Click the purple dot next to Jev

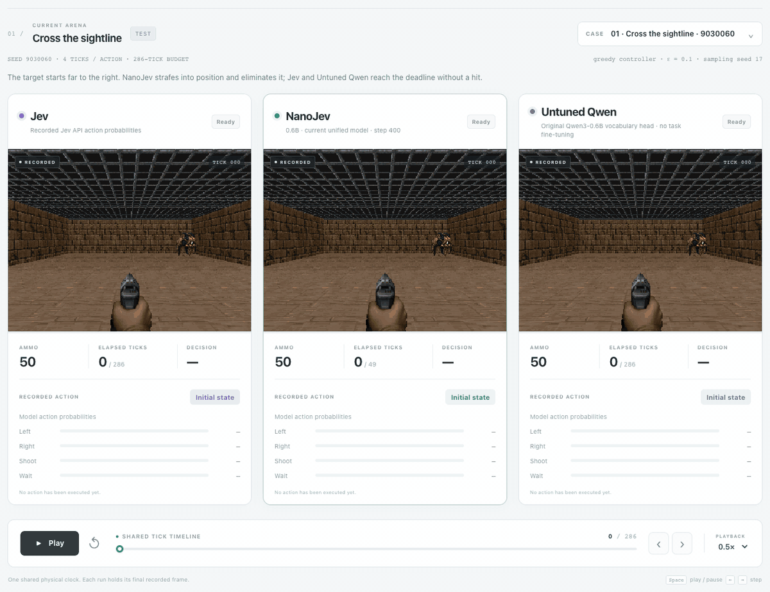coord(22,116)
